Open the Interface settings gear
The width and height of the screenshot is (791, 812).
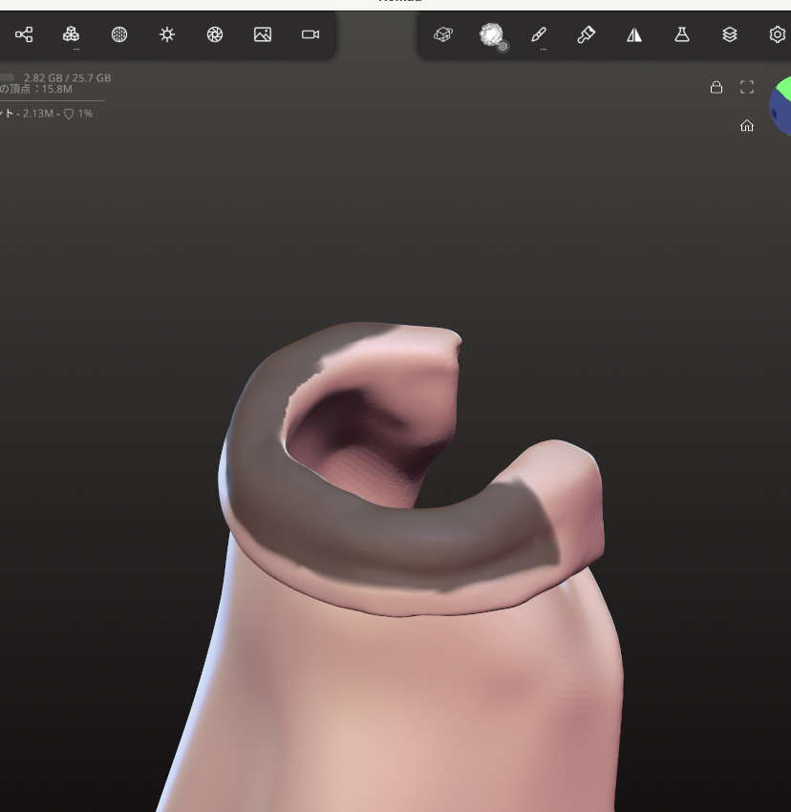click(777, 34)
